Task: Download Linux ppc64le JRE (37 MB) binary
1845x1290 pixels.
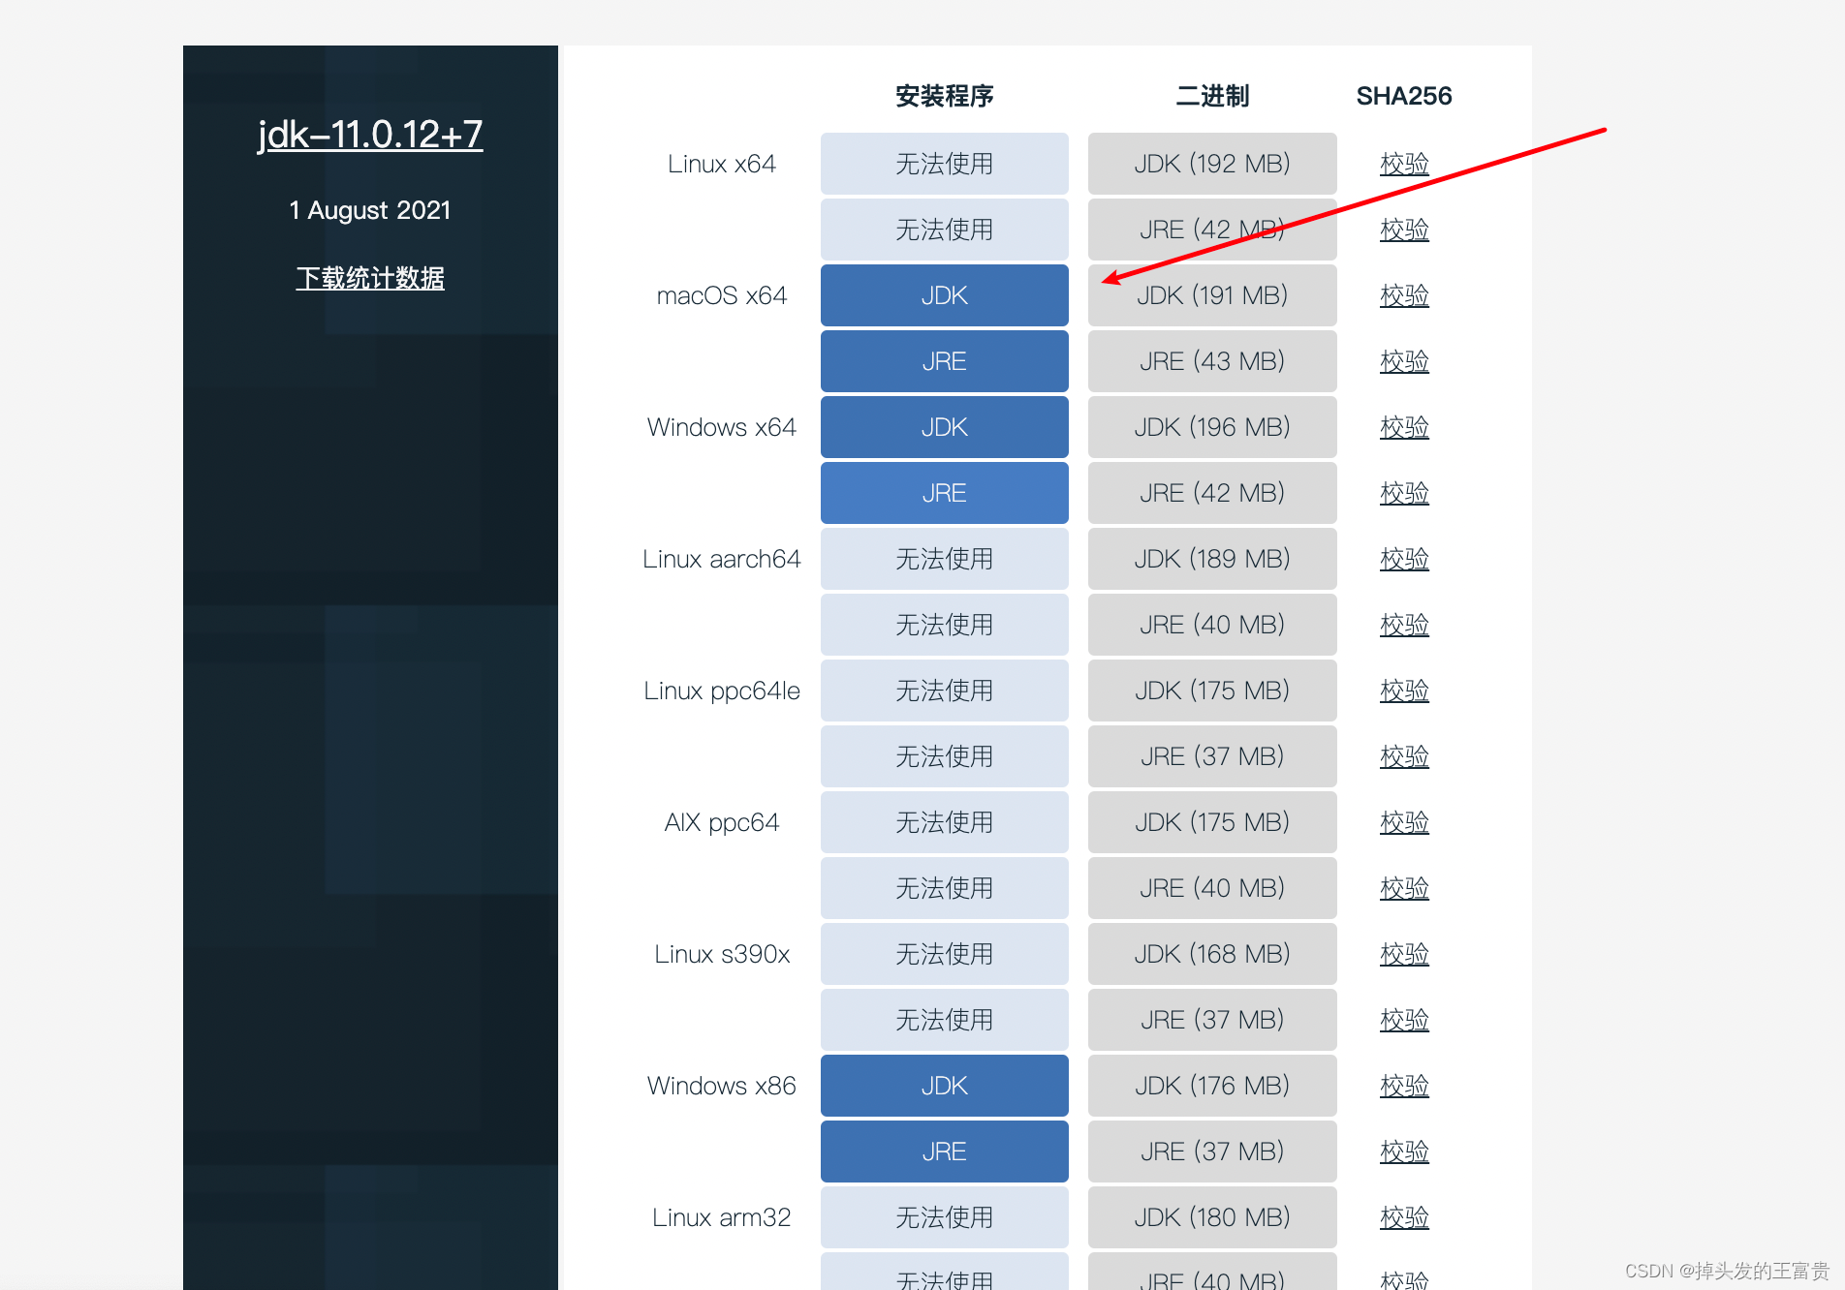Action: tap(1212, 756)
